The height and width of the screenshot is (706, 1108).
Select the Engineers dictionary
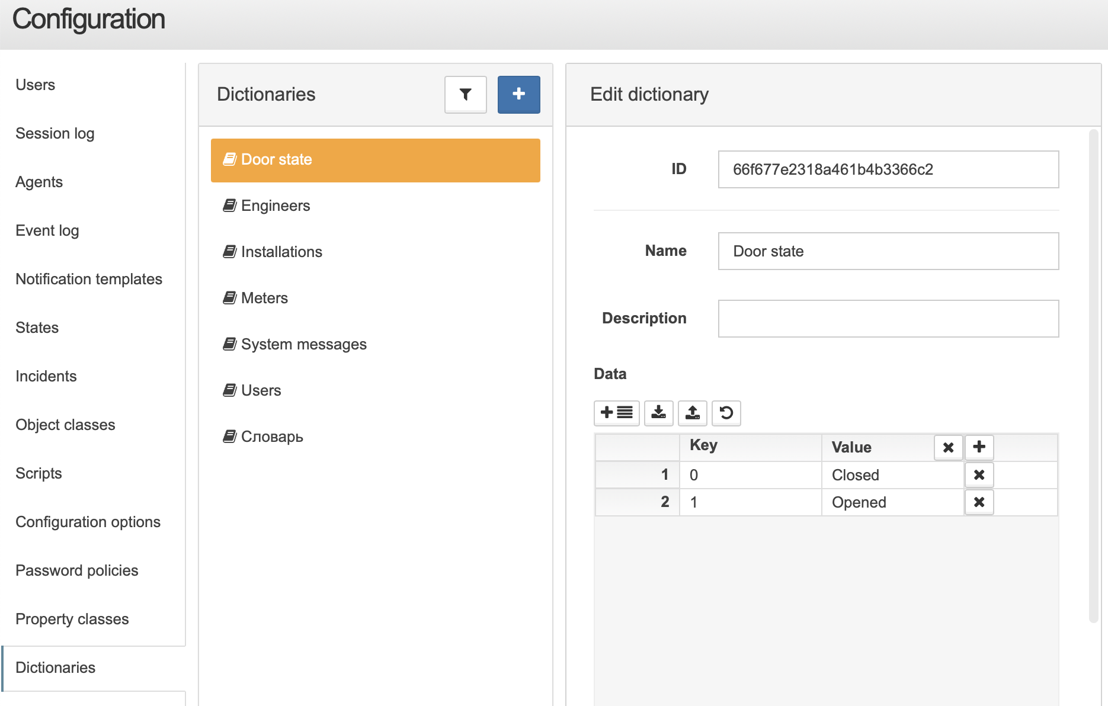coord(375,206)
